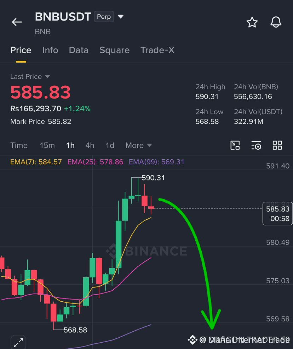Tap the back arrow icon
293x349 pixels.
(17, 22)
